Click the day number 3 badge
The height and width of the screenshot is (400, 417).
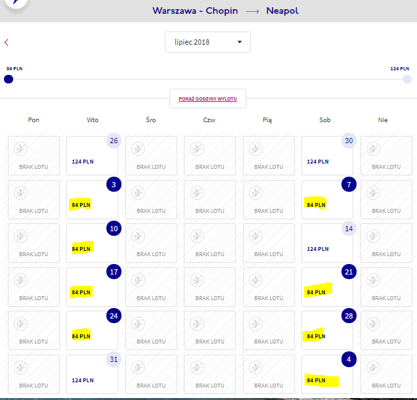tap(114, 185)
